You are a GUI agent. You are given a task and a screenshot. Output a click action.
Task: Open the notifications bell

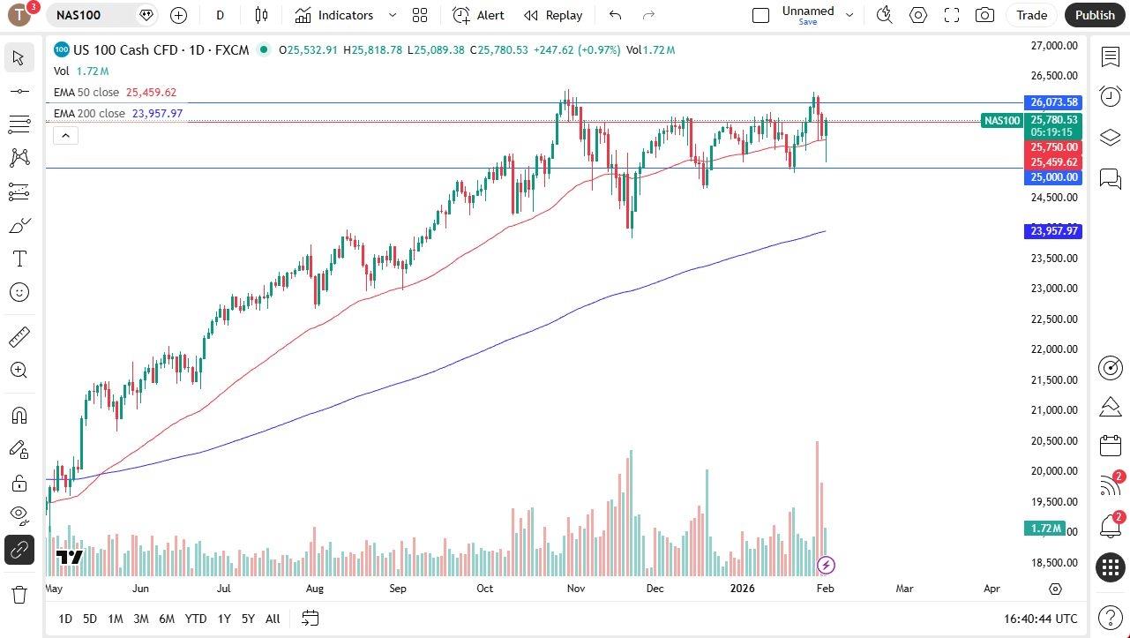click(x=1110, y=524)
